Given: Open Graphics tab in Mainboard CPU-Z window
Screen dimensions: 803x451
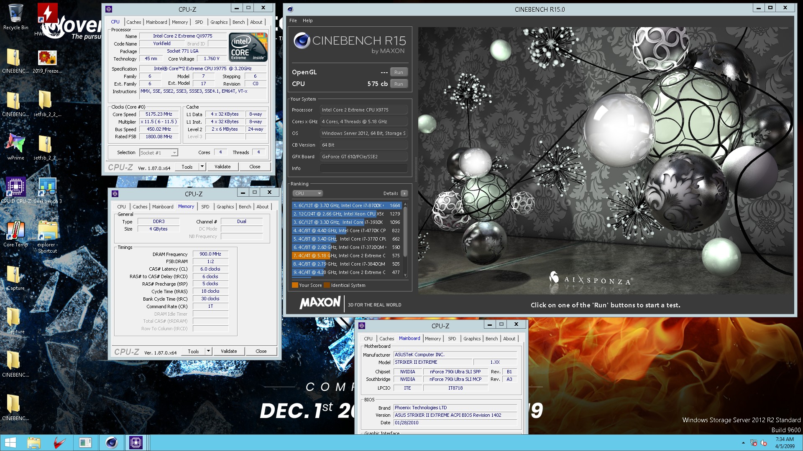Looking at the screenshot, I should coord(472,339).
